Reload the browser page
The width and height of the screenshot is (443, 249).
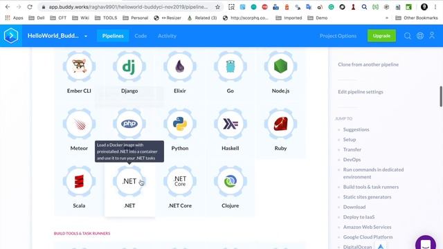click(x=30, y=7)
